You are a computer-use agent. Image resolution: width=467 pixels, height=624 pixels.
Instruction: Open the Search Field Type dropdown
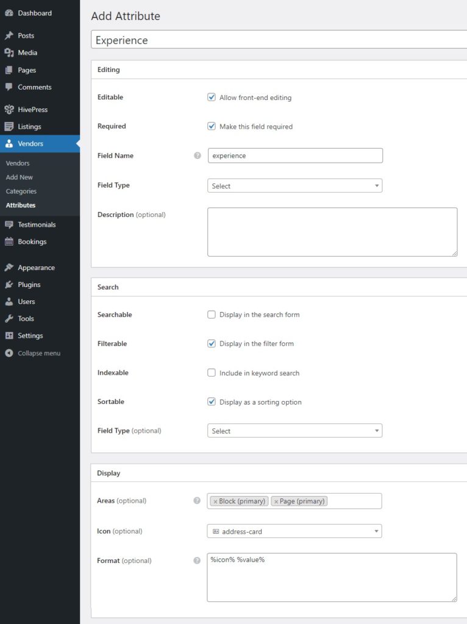(294, 431)
